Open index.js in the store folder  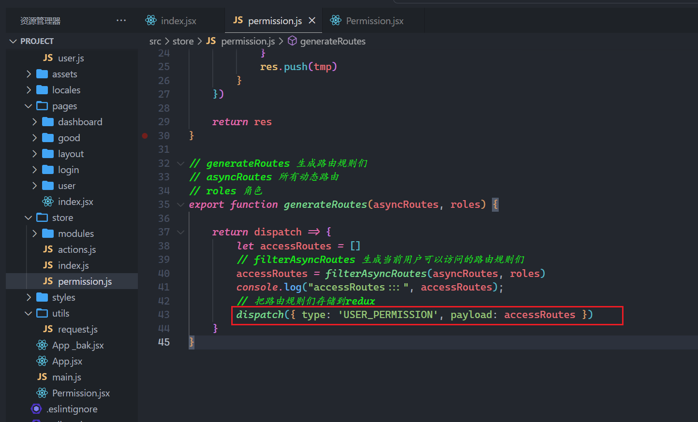73,265
